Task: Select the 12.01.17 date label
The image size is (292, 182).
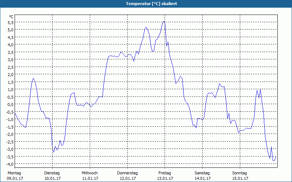Action: [128, 178]
